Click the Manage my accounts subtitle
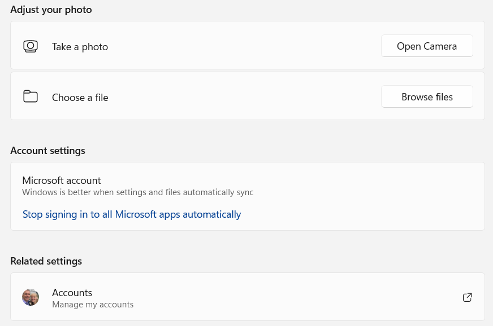This screenshot has height=326, width=493. pos(93,305)
